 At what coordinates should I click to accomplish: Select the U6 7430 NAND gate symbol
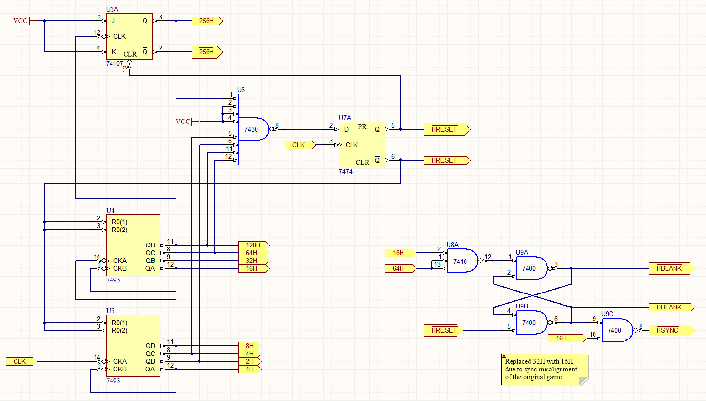coord(253,129)
